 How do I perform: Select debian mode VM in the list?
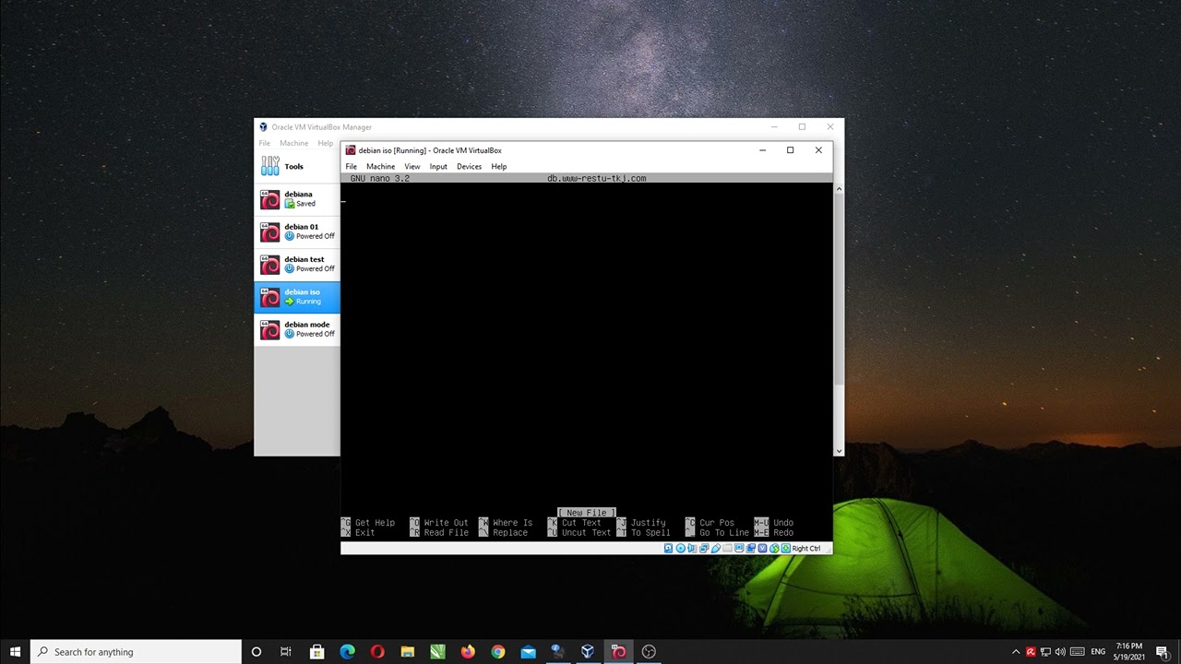297,329
